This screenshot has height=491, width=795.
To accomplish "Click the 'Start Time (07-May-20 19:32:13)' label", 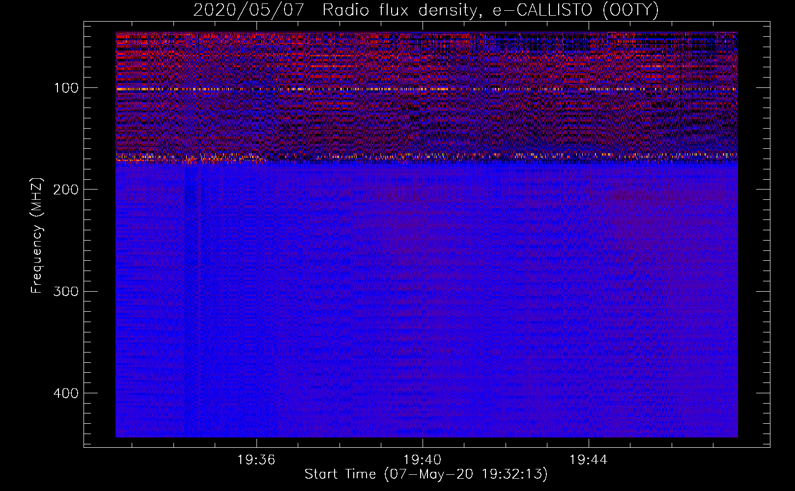I will (x=426, y=474).
